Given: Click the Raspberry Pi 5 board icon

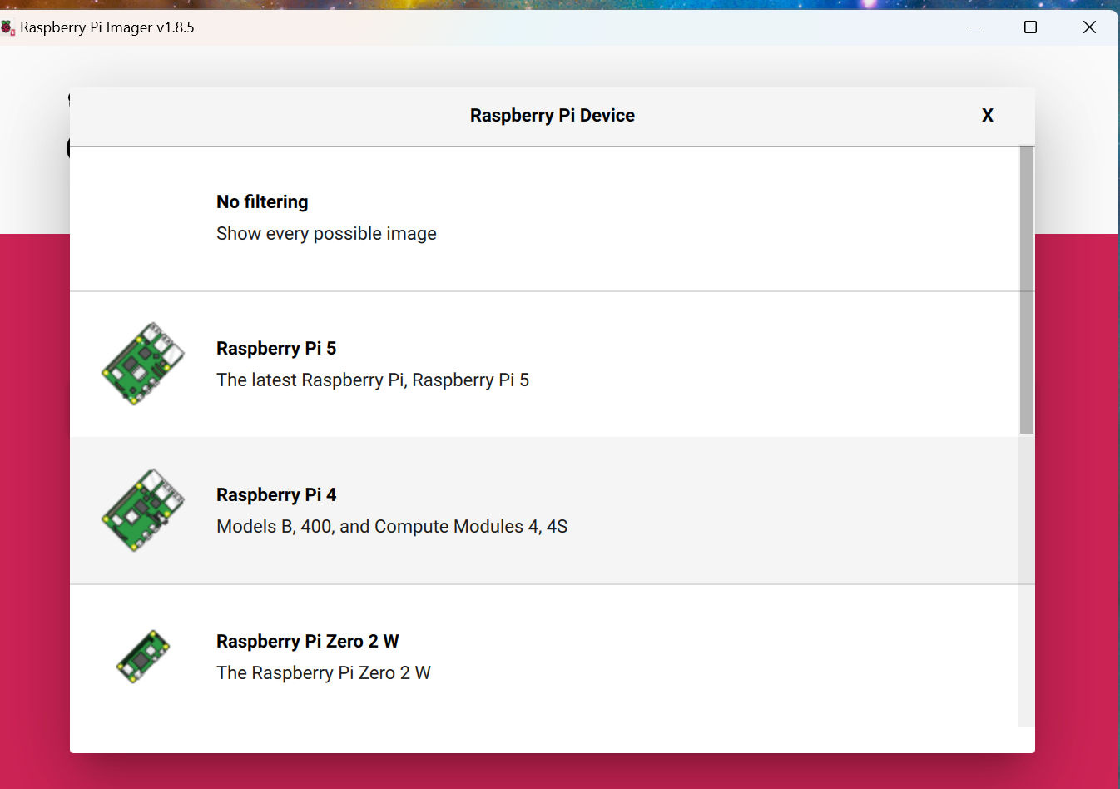Looking at the screenshot, I should (142, 364).
